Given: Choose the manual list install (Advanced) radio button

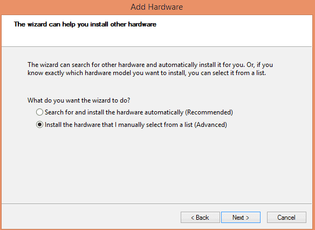Looking at the screenshot, I should tap(39, 125).
